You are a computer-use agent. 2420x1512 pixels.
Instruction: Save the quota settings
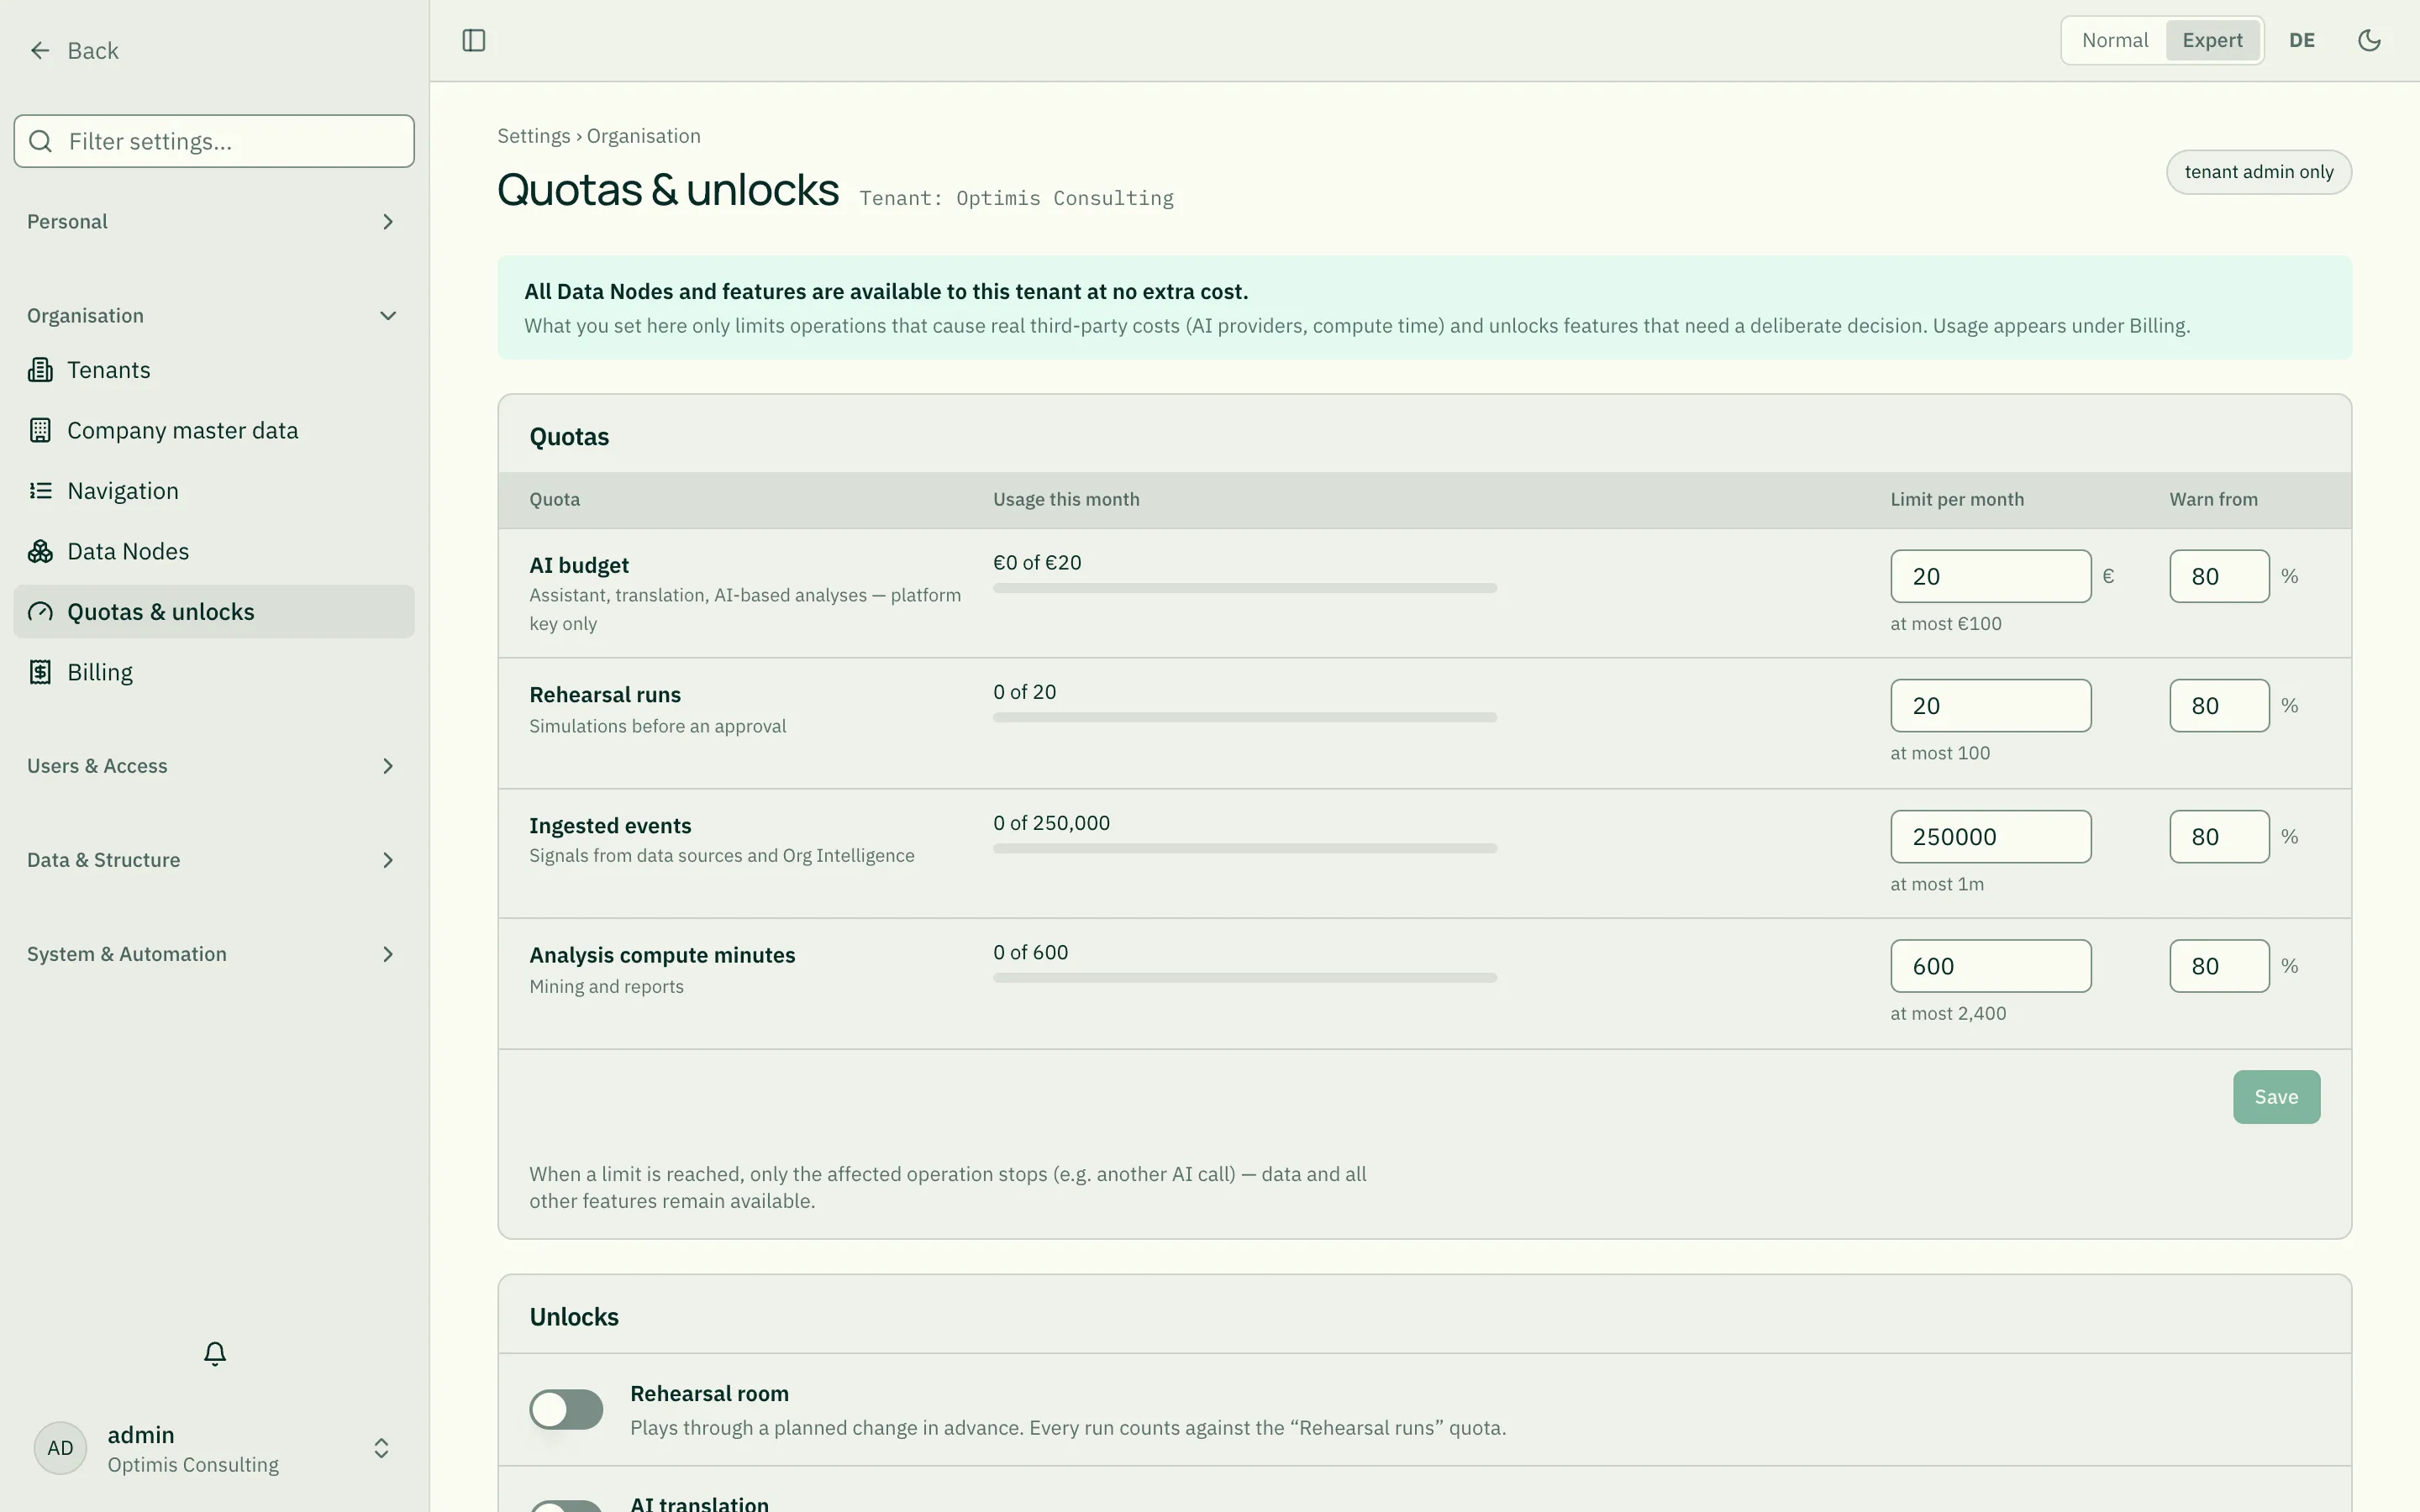point(2276,1097)
